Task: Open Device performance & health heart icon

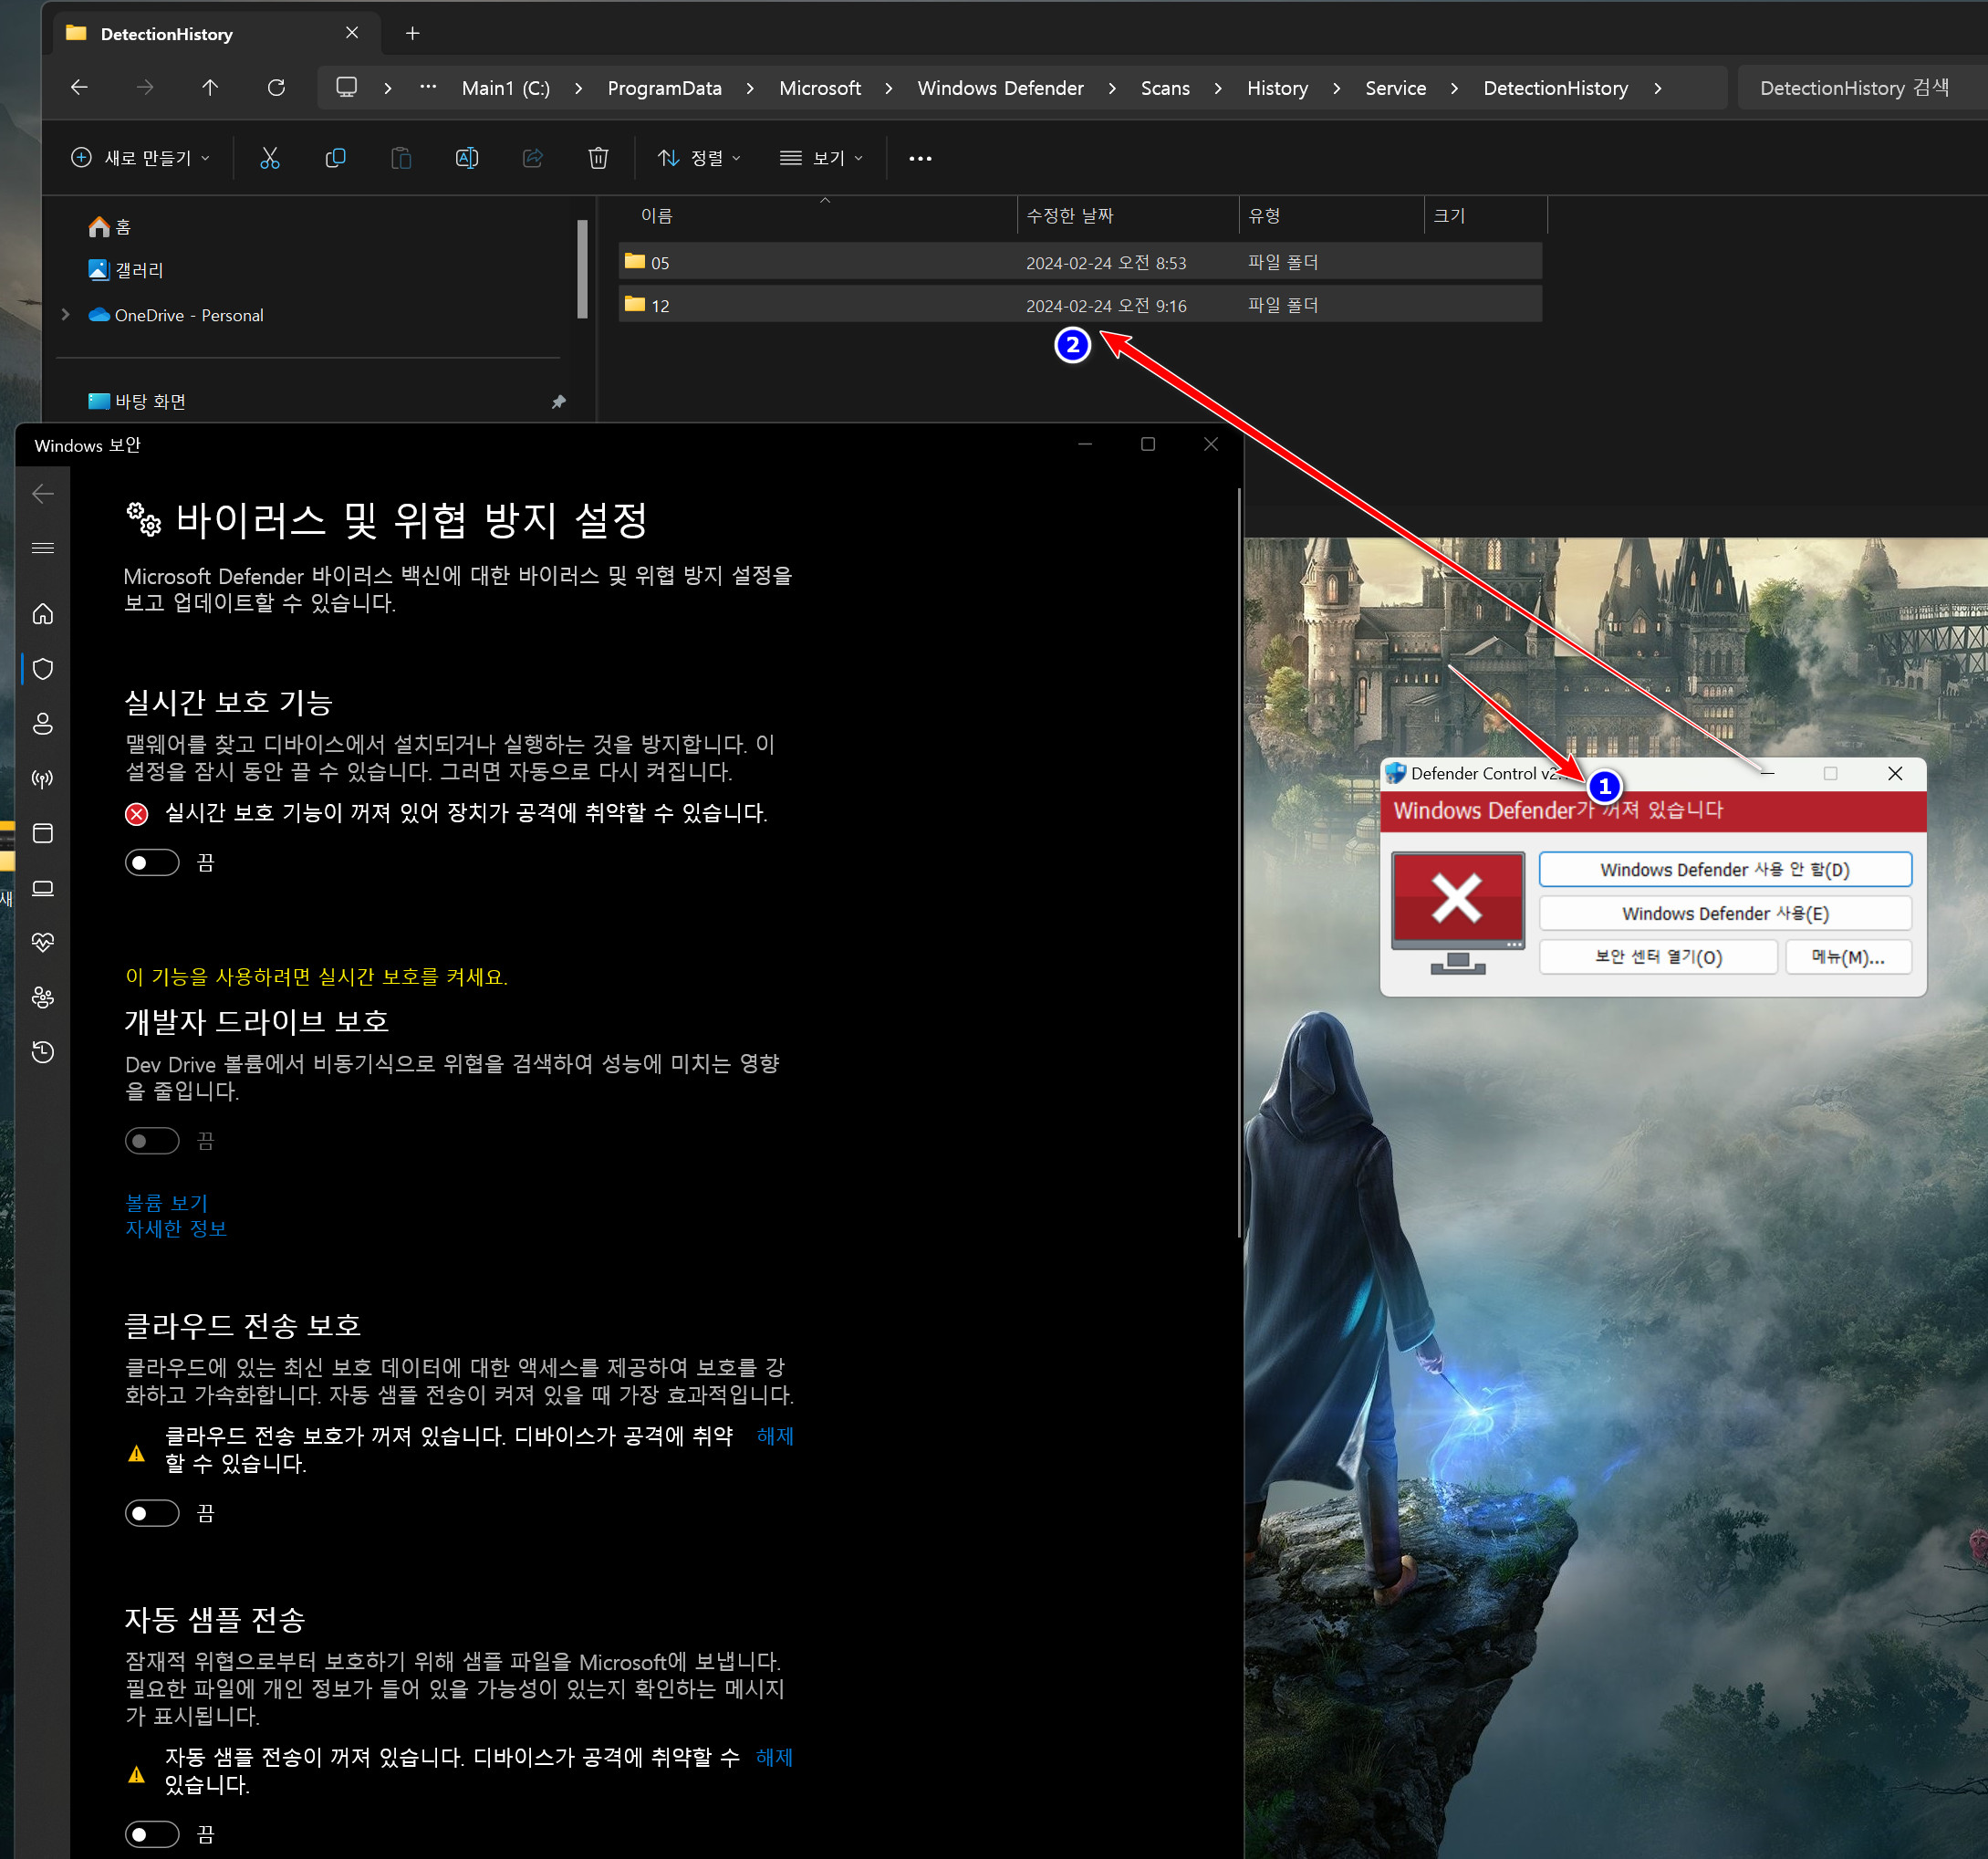Action: tap(43, 943)
